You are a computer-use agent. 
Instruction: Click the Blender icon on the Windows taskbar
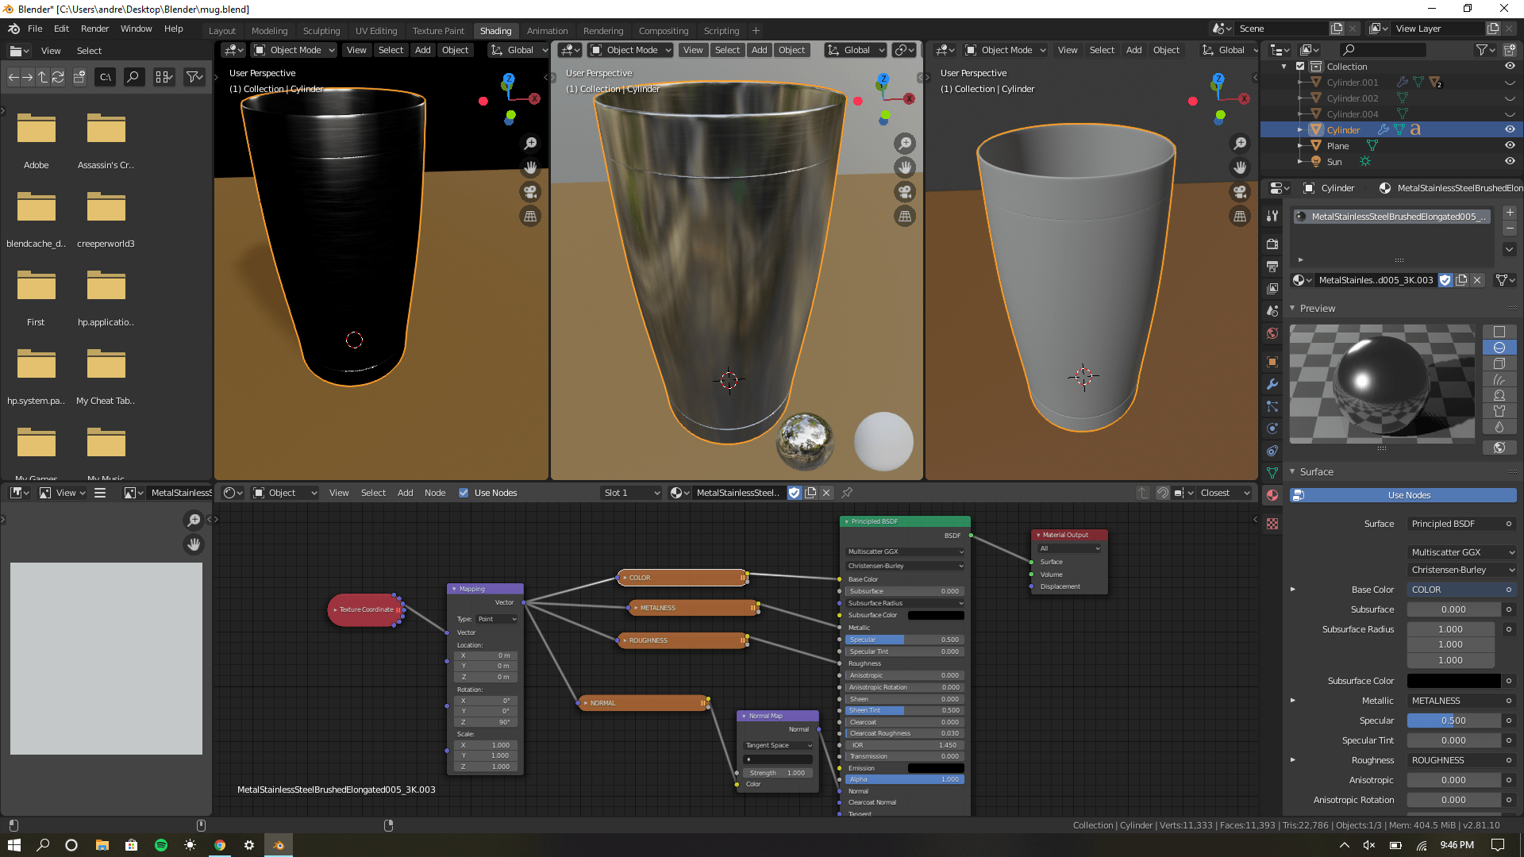point(279,844)
